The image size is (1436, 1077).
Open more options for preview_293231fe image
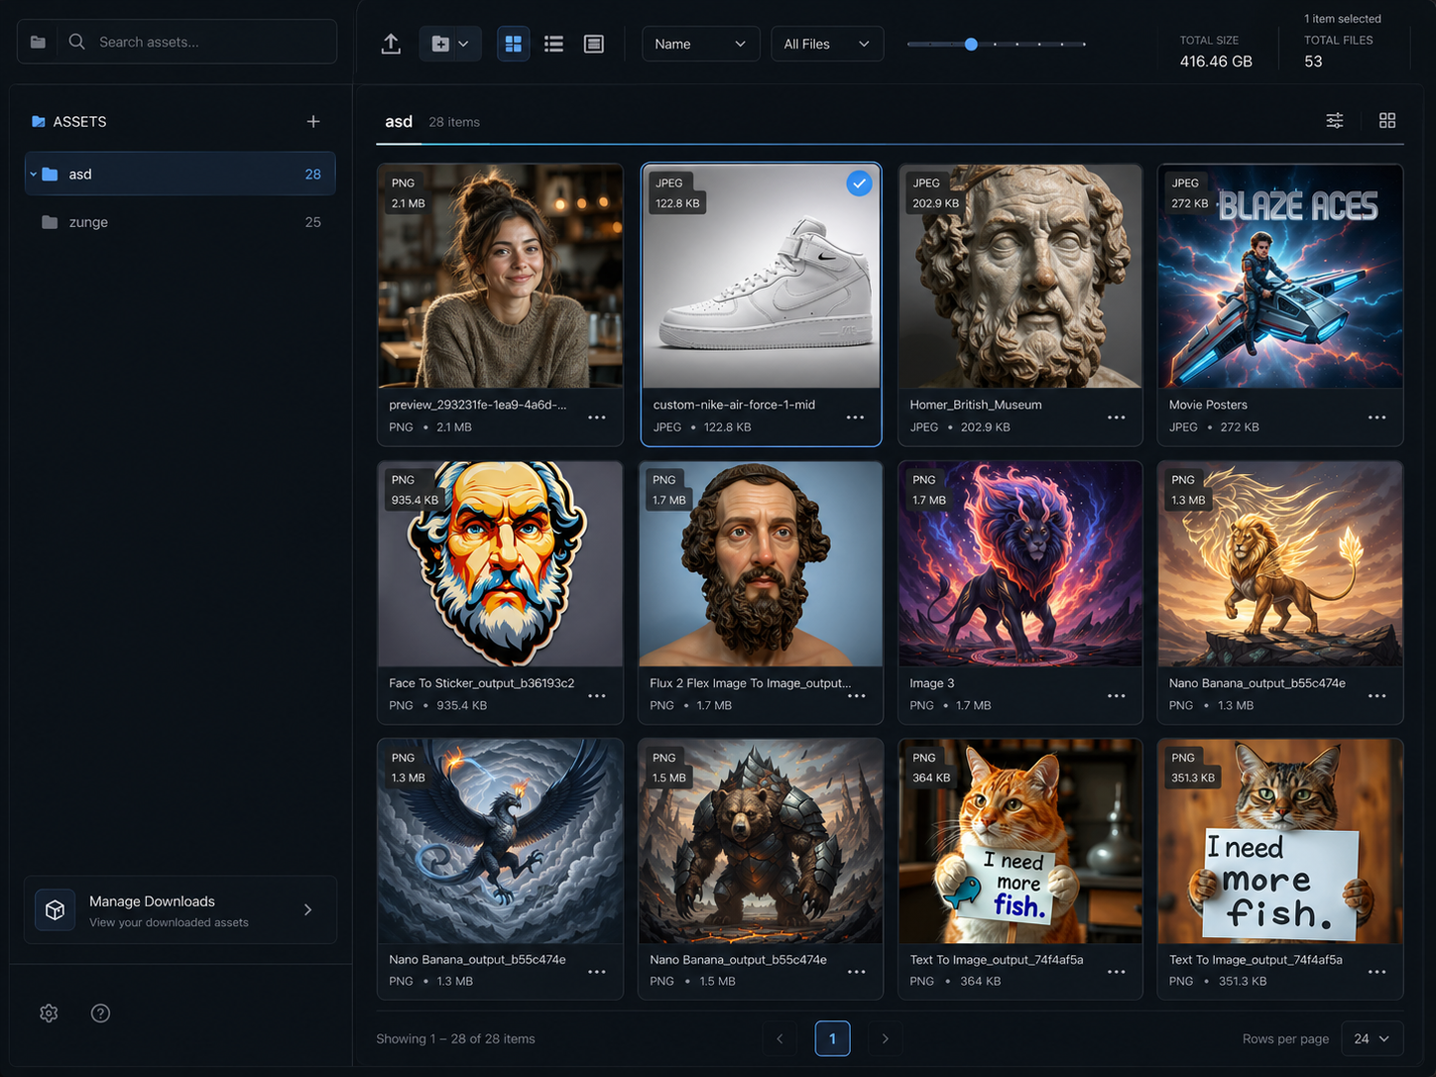pyautogui.click(x=596, y=418)
